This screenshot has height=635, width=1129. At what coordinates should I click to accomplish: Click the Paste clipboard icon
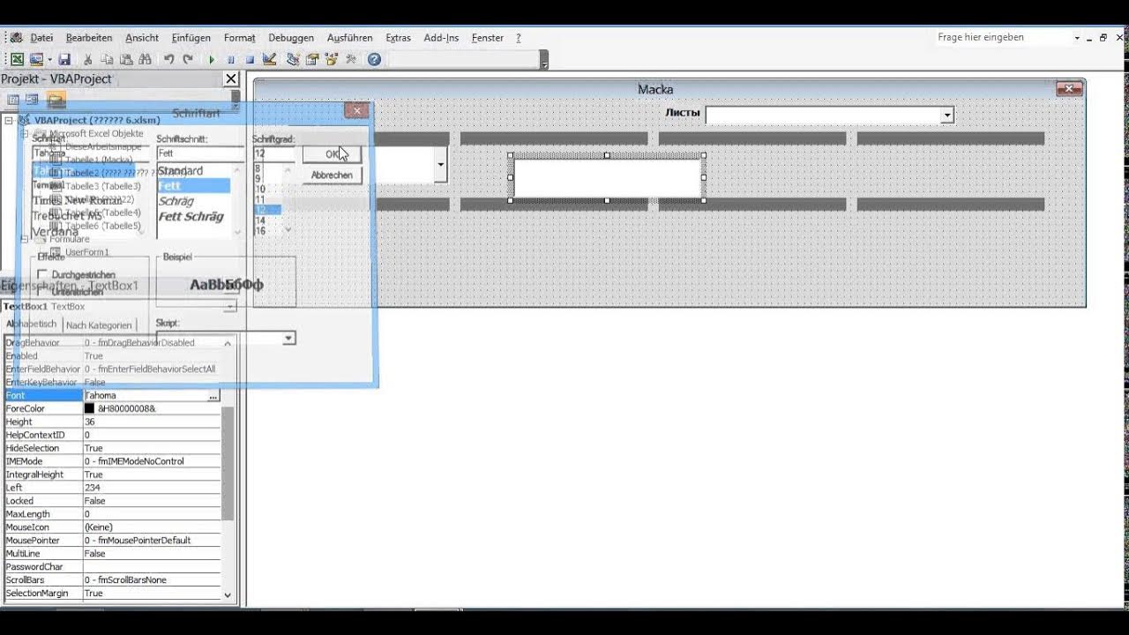(x=125, y=59)
